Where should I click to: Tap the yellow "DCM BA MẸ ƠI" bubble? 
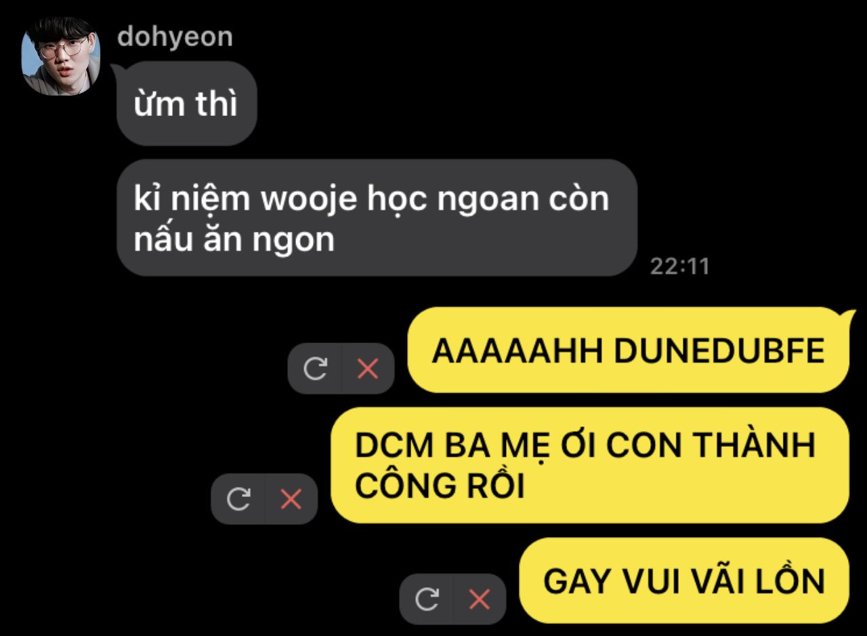590,465
